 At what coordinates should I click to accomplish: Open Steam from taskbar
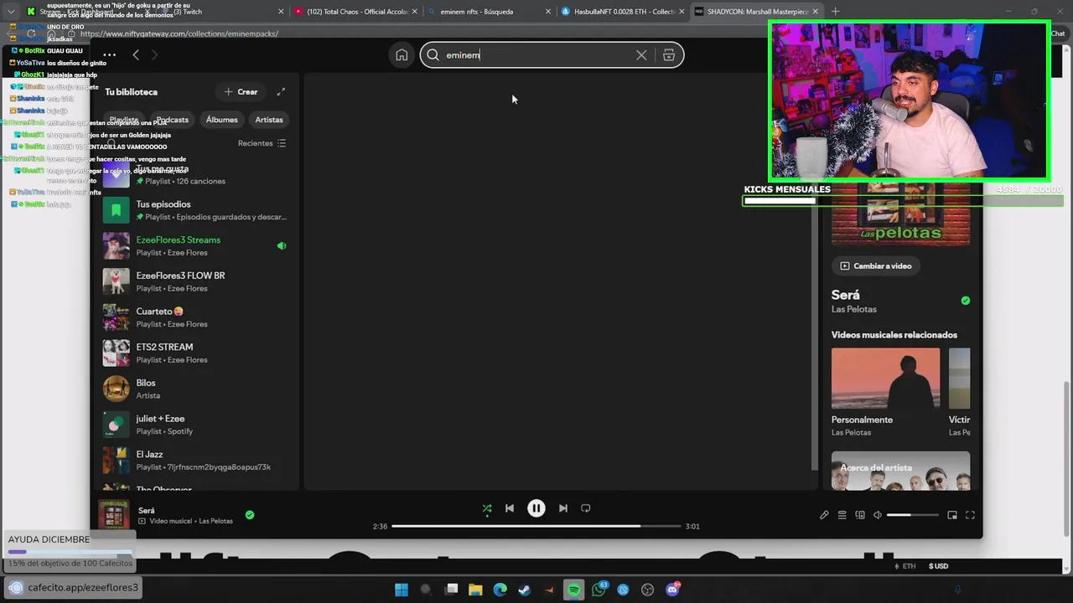[x=525, y=590]
